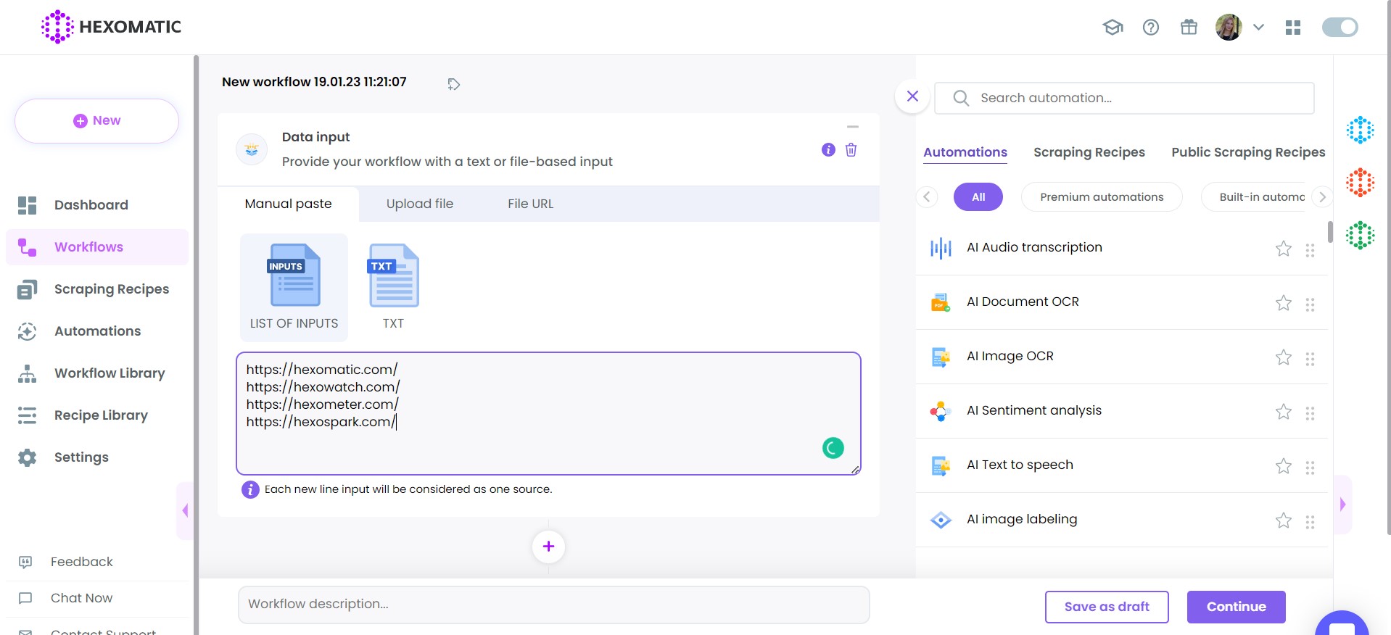The height and width of the screenshot is (635, 1391).
Task: Toggle the theme switch in header
Action: tap(1340, 28)
